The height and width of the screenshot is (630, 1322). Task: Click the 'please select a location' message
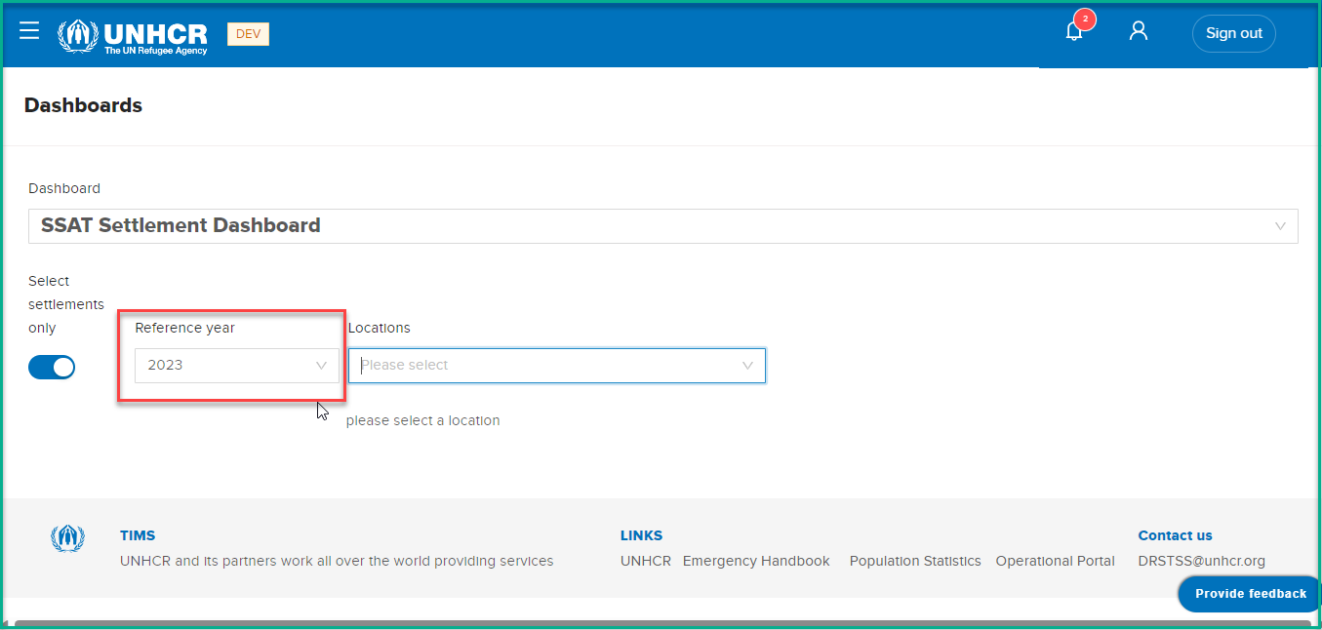[x=423, y=420]
